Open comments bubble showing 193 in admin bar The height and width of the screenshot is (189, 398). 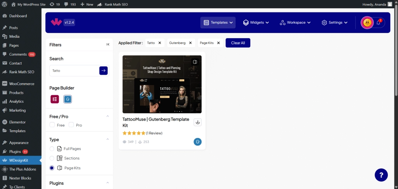70,4
